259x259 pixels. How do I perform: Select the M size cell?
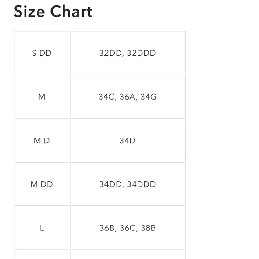(42, 96)
